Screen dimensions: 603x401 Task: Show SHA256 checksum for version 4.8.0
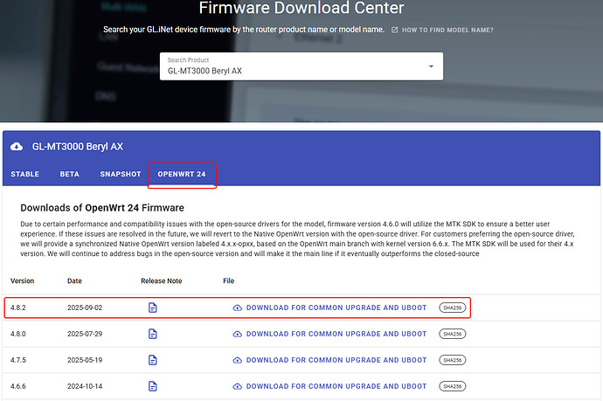click(x=453, y=334)
